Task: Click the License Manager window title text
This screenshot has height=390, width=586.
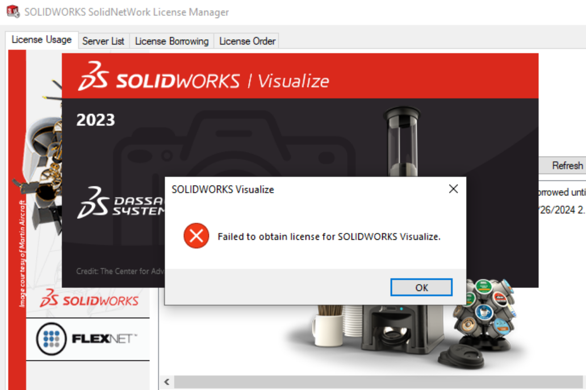Action: coord(127,12)
